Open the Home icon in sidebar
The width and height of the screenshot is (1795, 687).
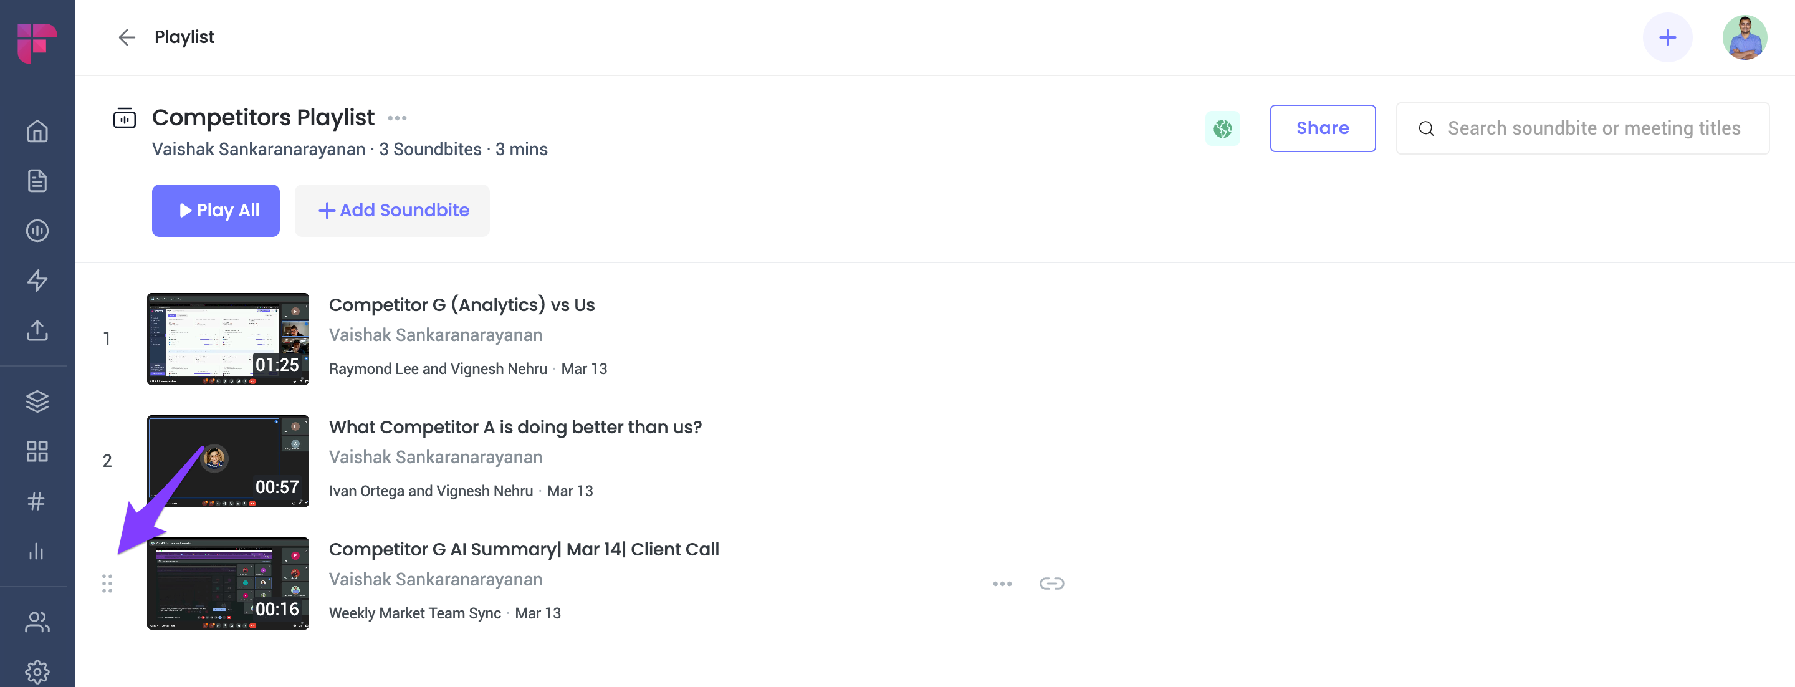click(37, 131)
